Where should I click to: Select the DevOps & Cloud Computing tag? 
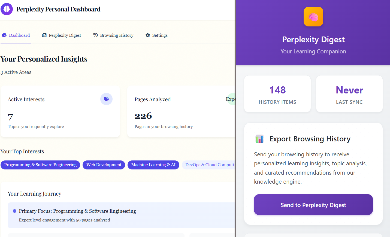click(x=209, y=165)
